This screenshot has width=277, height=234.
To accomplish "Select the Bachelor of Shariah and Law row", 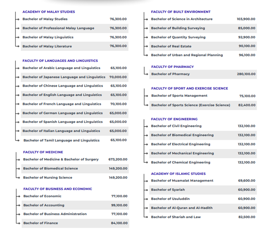I will pos(203,217).
